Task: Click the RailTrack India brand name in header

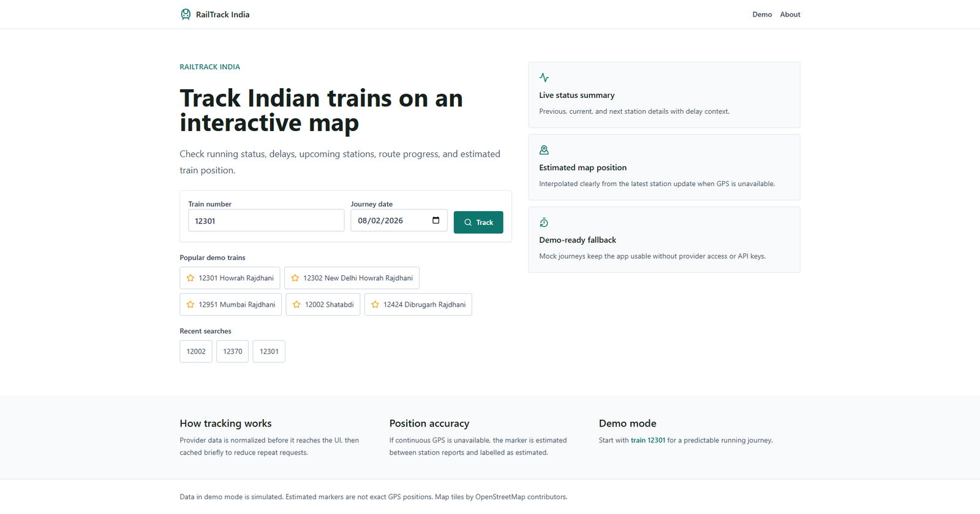Action: click(222, 15)
